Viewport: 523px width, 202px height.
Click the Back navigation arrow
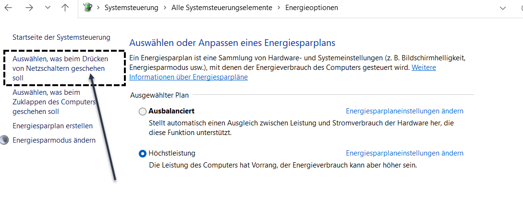(x=8, y=8)
